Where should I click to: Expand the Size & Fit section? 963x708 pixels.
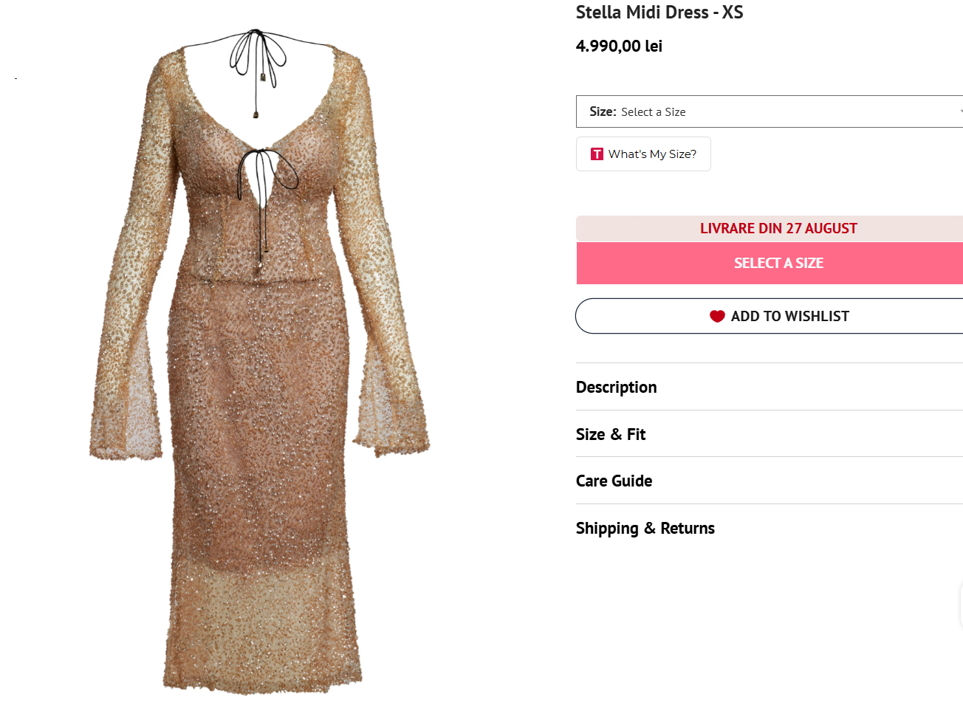611,434
